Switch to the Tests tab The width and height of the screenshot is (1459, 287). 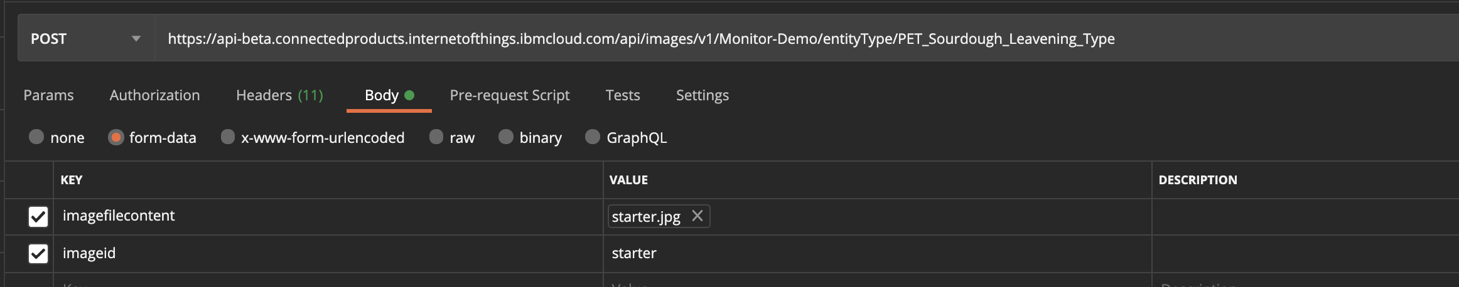623,95
